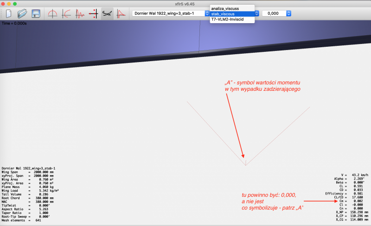This screenshot has height=226, width=371.
Task: Click the red dashed-line toolbar icon with dots
Action: [x=93, y=13]
